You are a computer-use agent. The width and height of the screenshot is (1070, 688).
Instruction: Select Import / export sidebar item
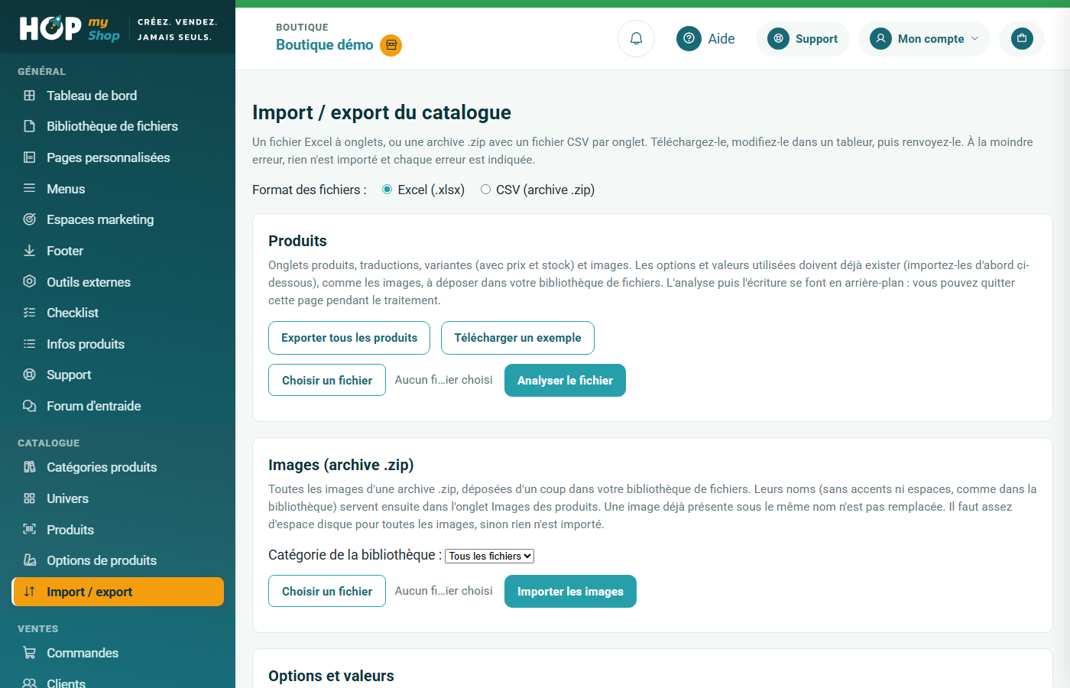(118, 592)
